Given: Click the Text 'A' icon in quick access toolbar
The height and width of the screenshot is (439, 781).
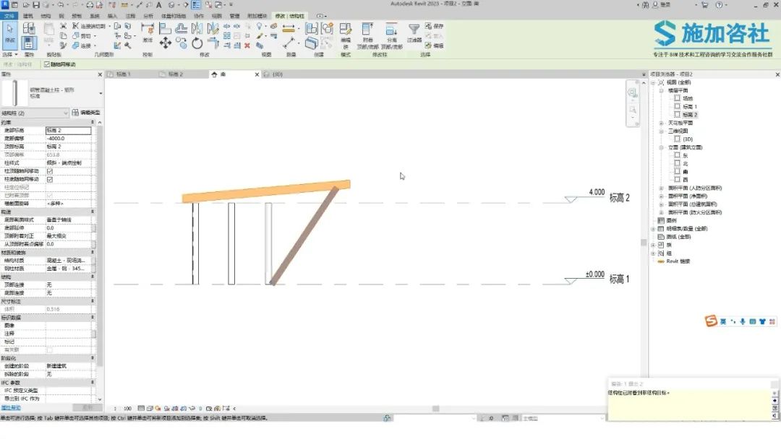Looking at the screenshot, I should point(159,4).
